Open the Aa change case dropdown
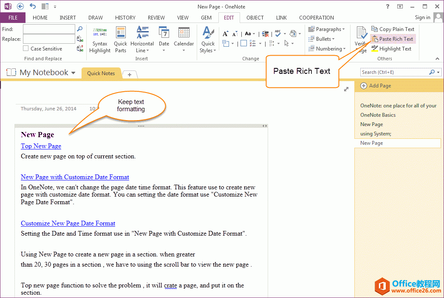The width and height of the screenshot is (444, 298). [250, 34]
